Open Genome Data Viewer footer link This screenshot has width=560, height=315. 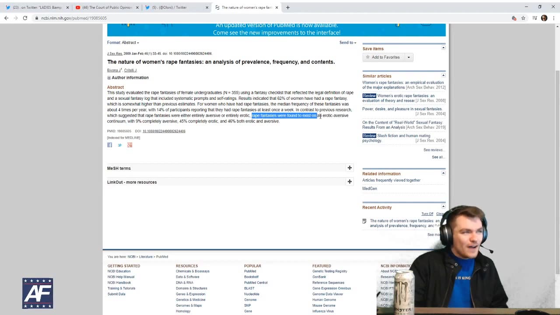328,294
